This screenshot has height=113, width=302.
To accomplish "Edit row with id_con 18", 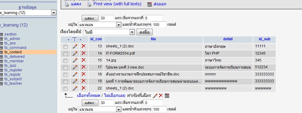I will (75, 74).
